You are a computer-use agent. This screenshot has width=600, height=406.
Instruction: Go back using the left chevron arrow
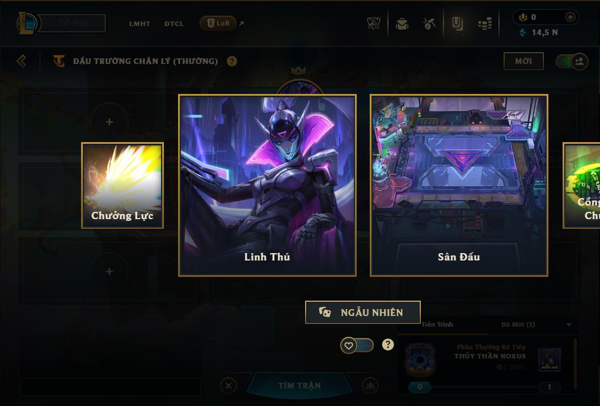coord(22,61)
